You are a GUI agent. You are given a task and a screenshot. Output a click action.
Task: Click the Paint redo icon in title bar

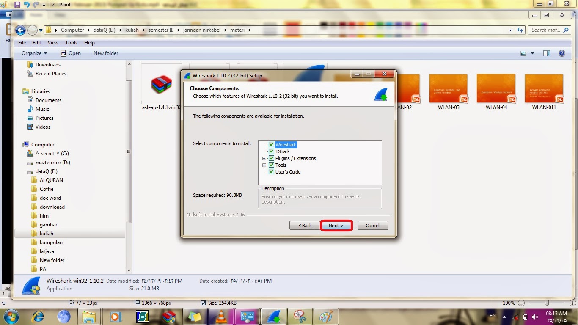point(36,4)
